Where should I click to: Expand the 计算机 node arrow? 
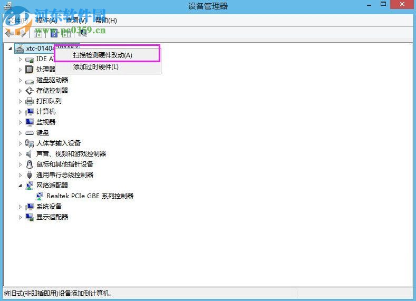20,112
